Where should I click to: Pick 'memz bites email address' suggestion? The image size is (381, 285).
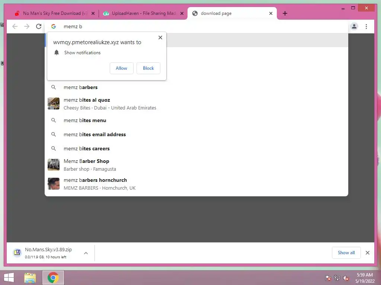pos(196,134)
